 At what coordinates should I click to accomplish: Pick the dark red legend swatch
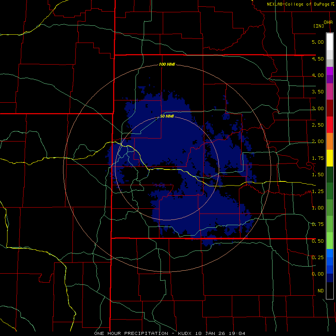pos(330,108)
